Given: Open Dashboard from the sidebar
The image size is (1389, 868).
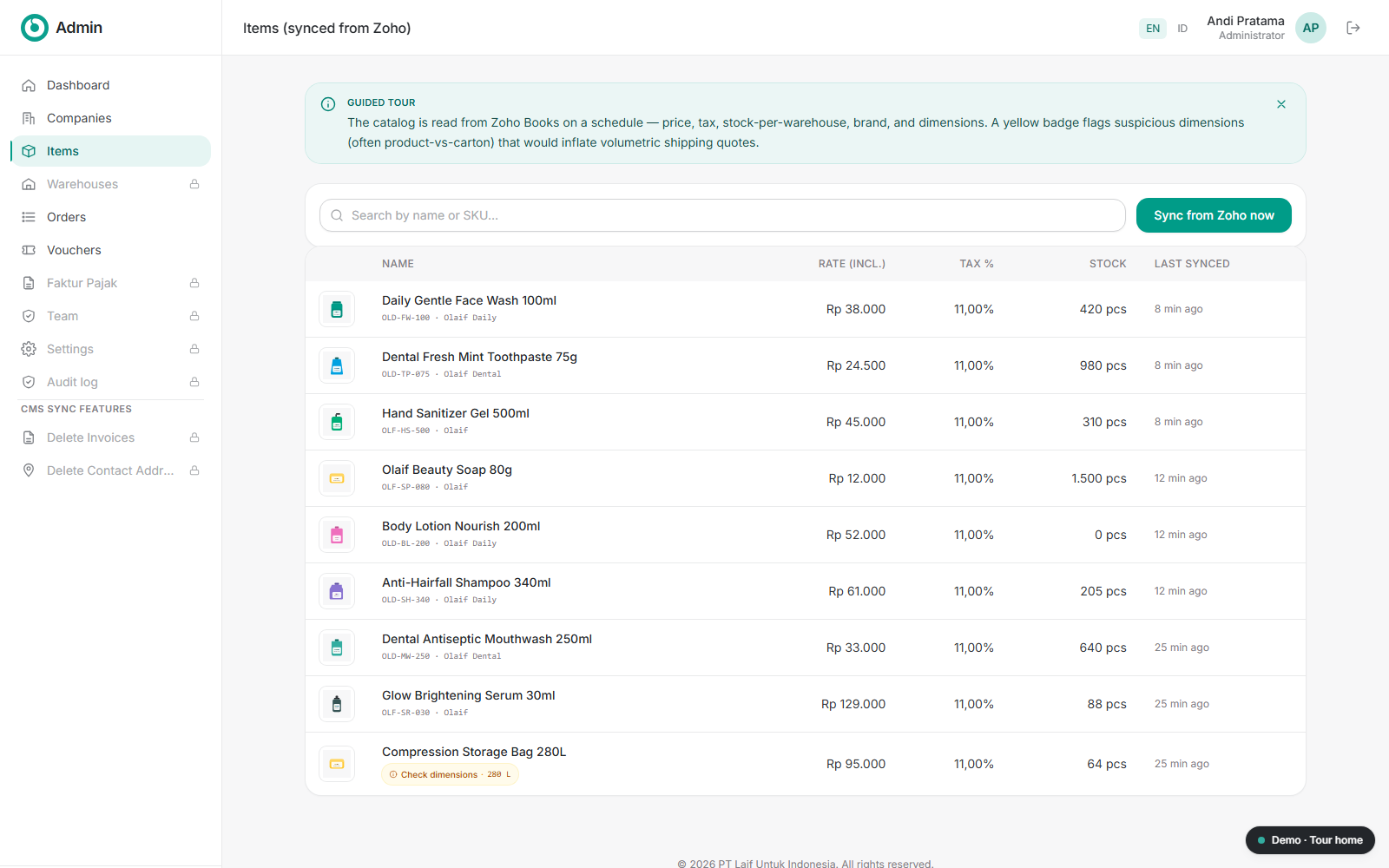Looking at the screenshot, I should point(111,85).
